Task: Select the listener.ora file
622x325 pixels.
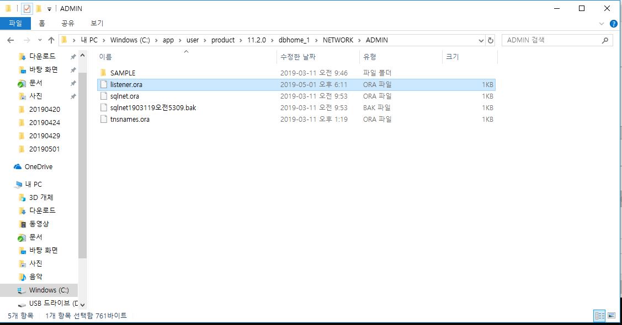Action: tap(296, 85)
